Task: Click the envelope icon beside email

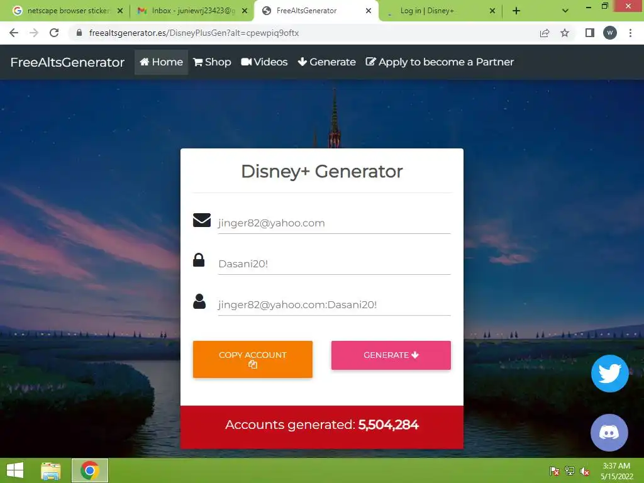Action: [202, 220]
